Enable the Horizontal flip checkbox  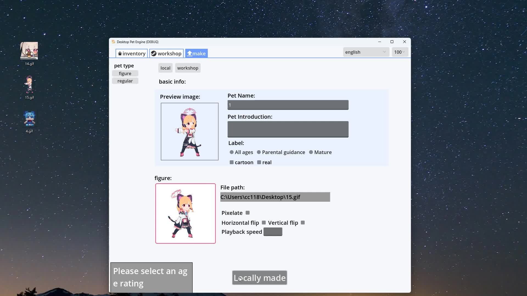[264, 223]
